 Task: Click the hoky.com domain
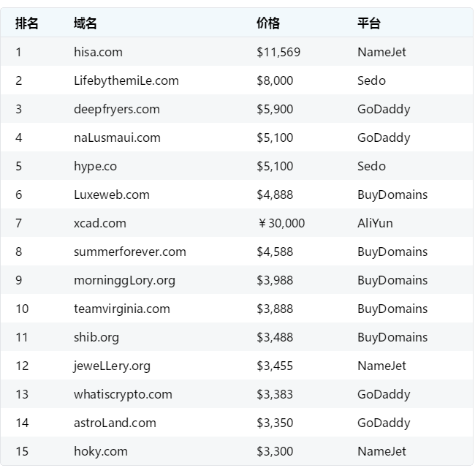click(x=100, y=451)
